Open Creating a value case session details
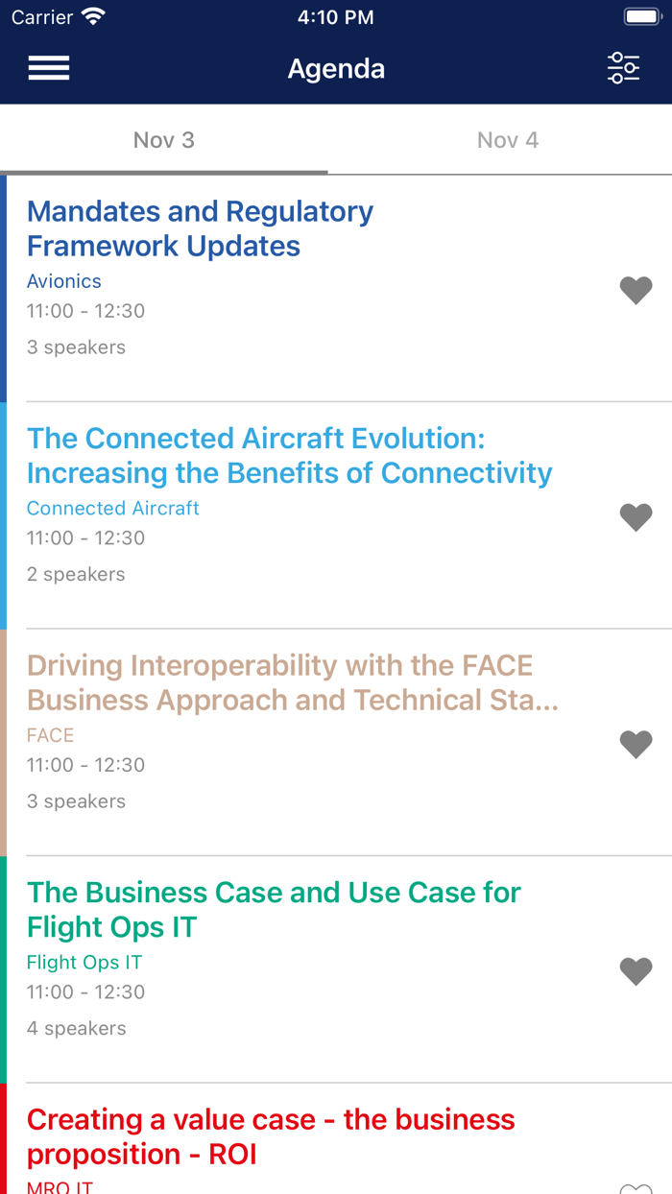 tap(271, 1136)
